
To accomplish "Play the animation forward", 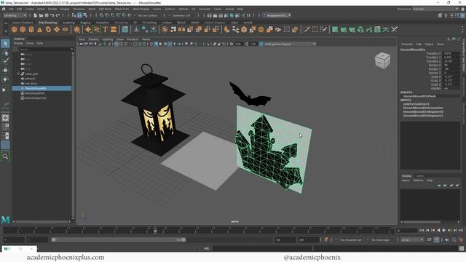I will click(444, 230).
